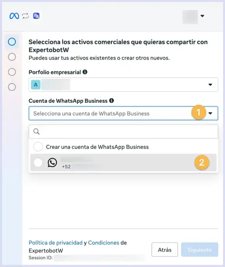
Task: Select the radio for the +52 WhatsApp account
Action: coord(38,162)
